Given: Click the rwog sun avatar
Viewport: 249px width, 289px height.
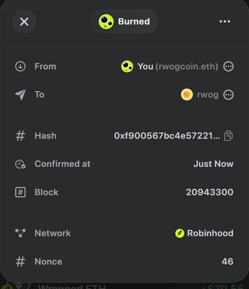Looking at the screenshot, I should pyautogui.click(x=187, y=94).
